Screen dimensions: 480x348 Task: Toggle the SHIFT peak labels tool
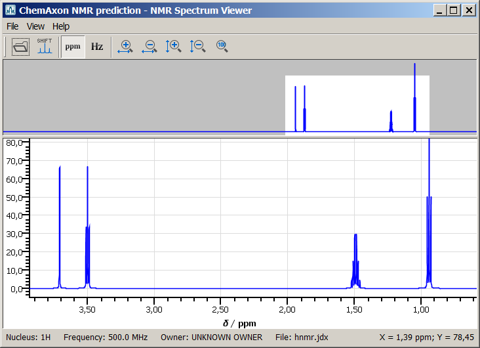(x=45, y=47)
